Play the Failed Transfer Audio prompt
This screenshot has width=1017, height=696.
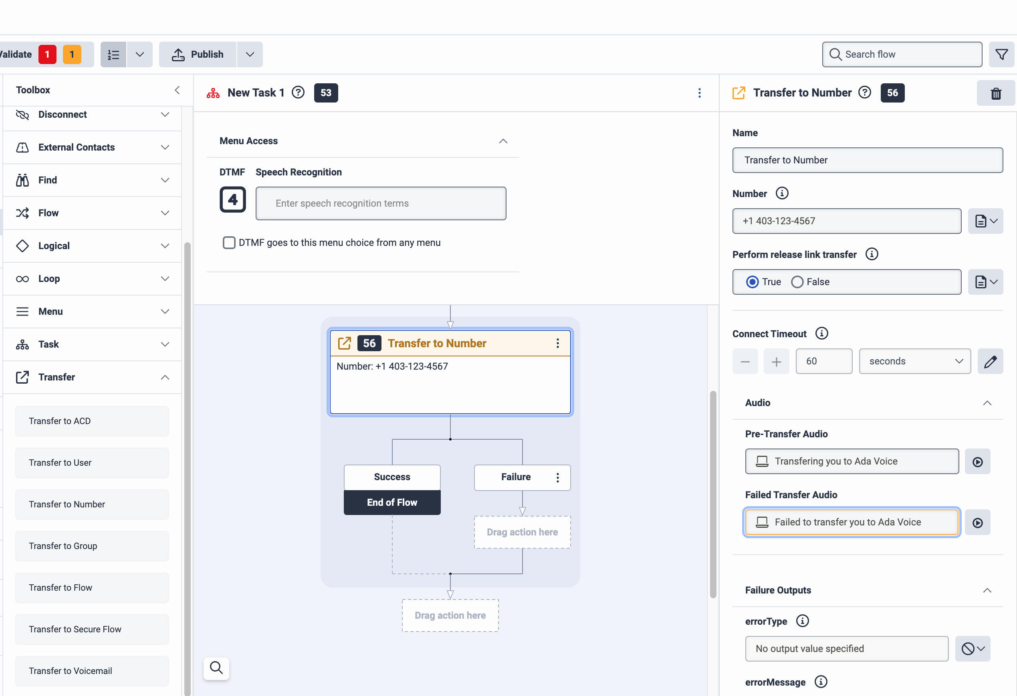(977, 522)
